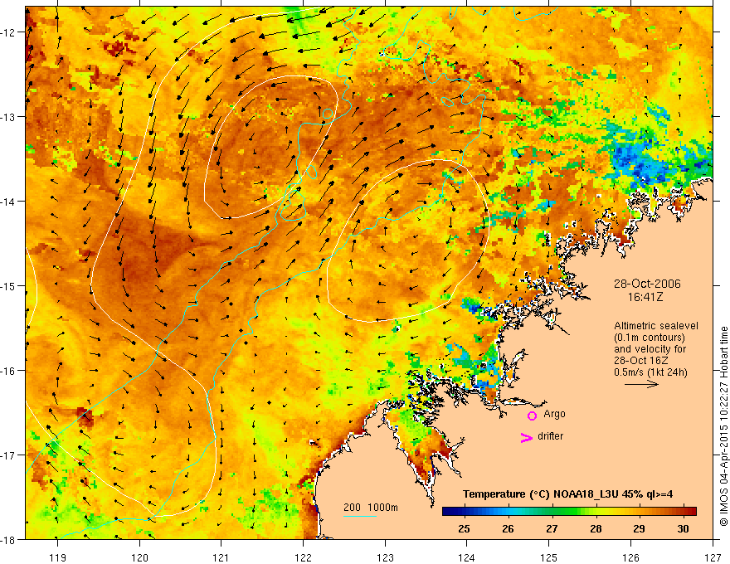Viewport: 730px width, 564px height.
Task: Click the 'Temperature (°C) NOAA18_L3U' title
Action: click(x=541, y=494)
